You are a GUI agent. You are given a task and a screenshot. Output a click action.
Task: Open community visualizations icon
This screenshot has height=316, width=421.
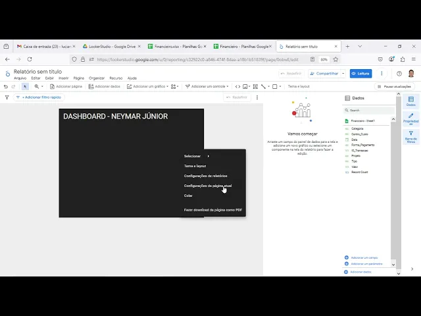click(x=174, y=86)
